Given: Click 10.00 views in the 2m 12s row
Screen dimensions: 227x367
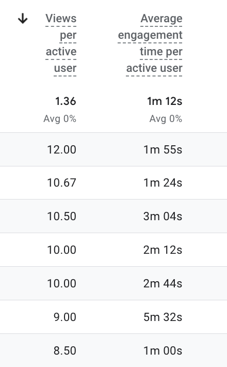Looking at the screenshot, I should pos(62,250).
